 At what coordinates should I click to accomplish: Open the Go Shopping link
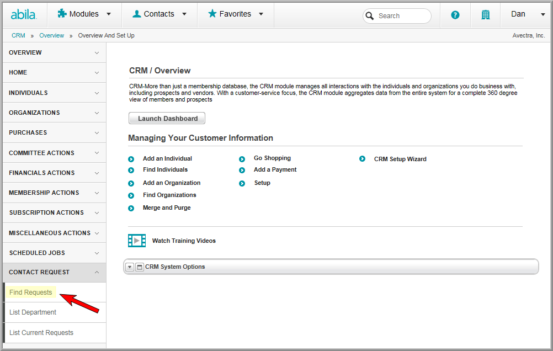click(x=272, y=158)
